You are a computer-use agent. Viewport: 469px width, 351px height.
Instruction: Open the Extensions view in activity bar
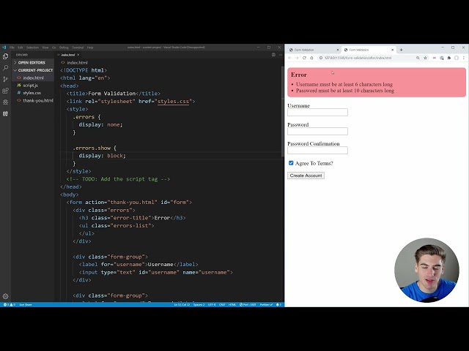pyautogui.click(x=5, y=91)
